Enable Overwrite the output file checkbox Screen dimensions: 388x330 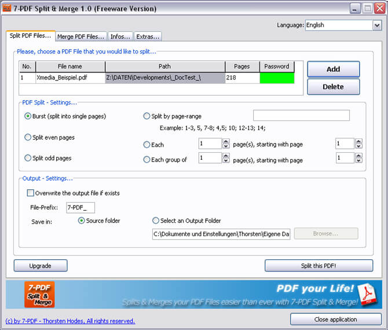[x=31, y=193]
